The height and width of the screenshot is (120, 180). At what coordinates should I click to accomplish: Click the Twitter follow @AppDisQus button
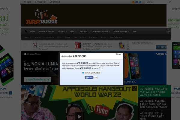click(x=91, y=73)
